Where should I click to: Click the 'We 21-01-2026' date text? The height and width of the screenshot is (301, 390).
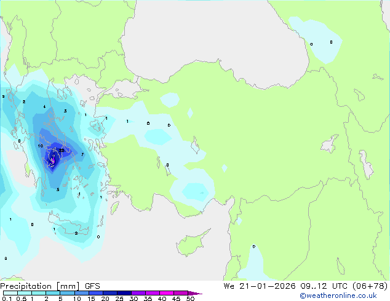(260, 286)
